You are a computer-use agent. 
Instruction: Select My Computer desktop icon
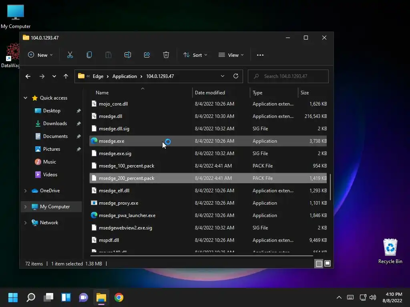(16, 16)
